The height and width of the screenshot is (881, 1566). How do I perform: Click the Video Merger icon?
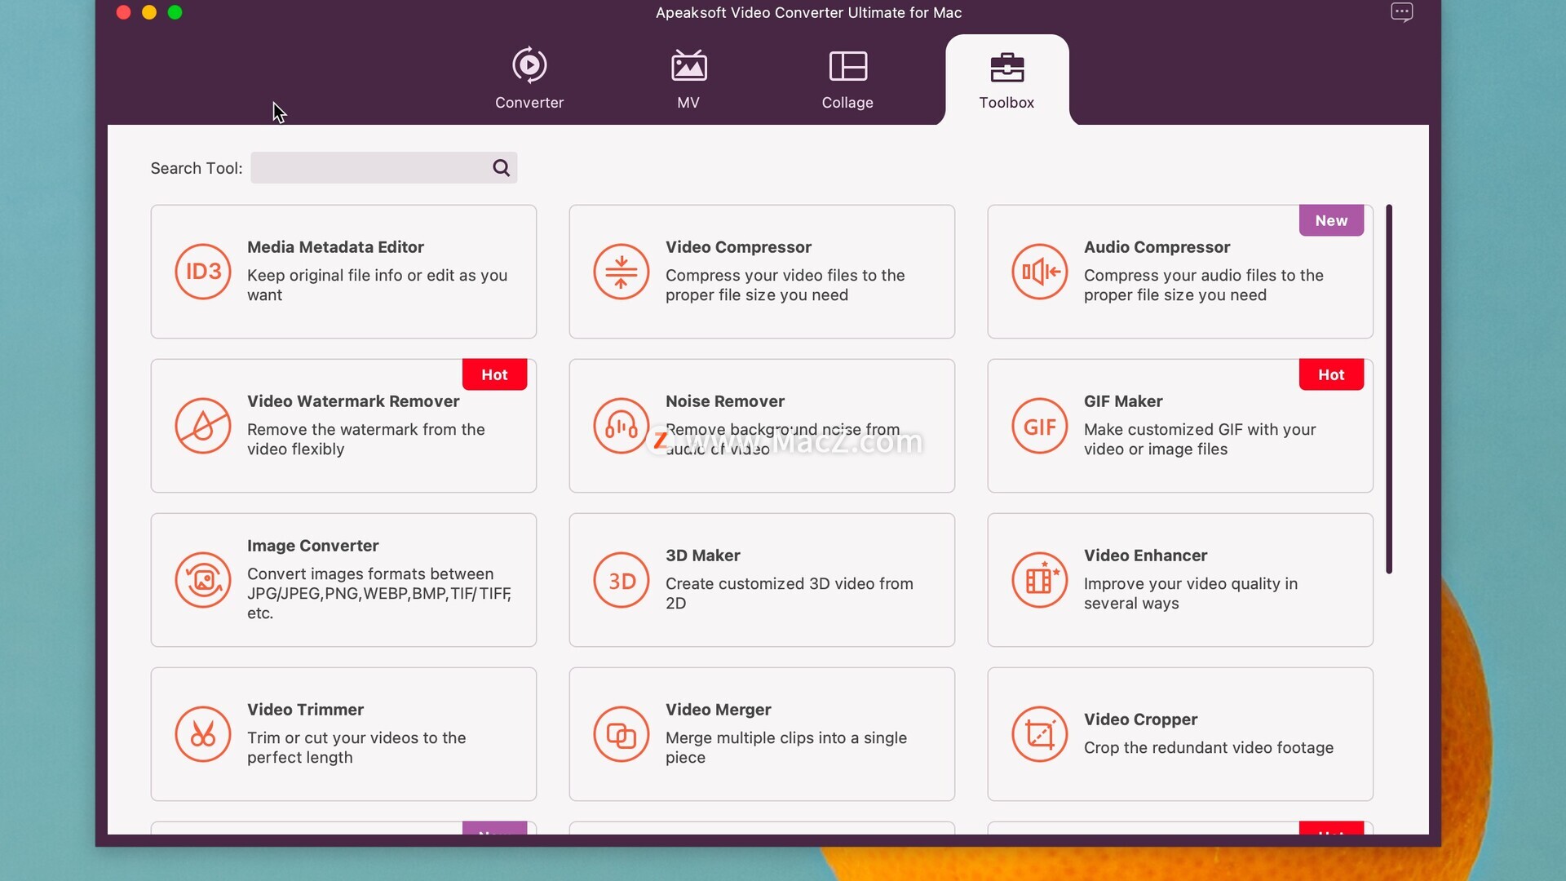tap(622, 734)
